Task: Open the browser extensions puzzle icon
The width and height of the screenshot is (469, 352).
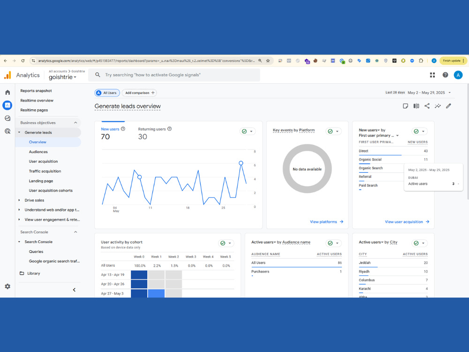Action: point(421,61)
